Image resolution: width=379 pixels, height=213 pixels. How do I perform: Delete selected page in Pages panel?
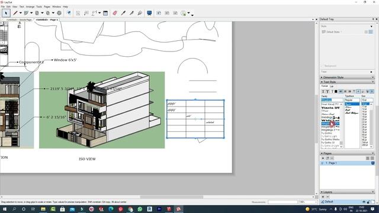coord(332,158)
